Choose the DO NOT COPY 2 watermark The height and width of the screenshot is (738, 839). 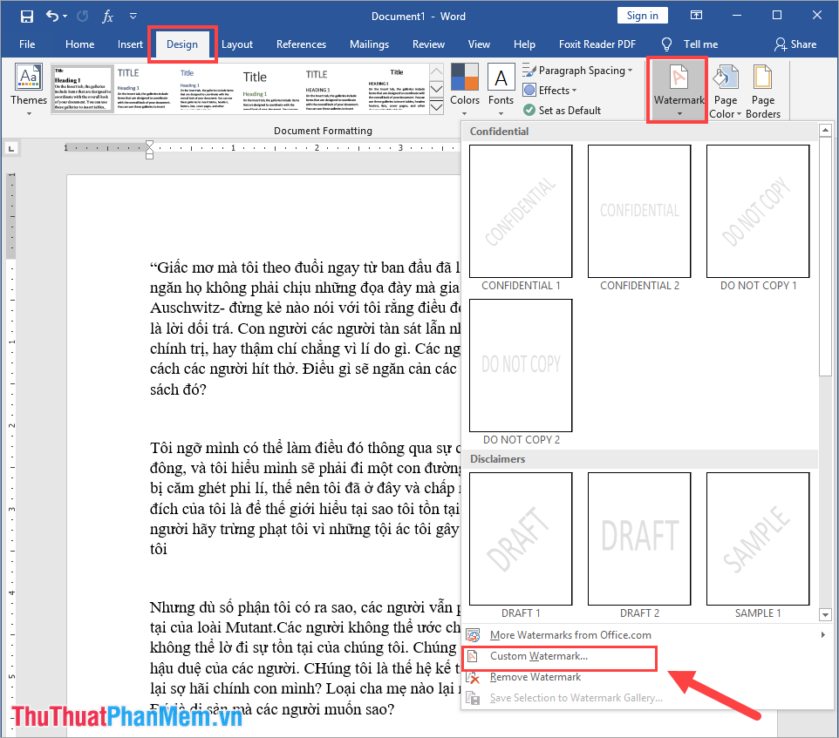[x=520, y=365]
